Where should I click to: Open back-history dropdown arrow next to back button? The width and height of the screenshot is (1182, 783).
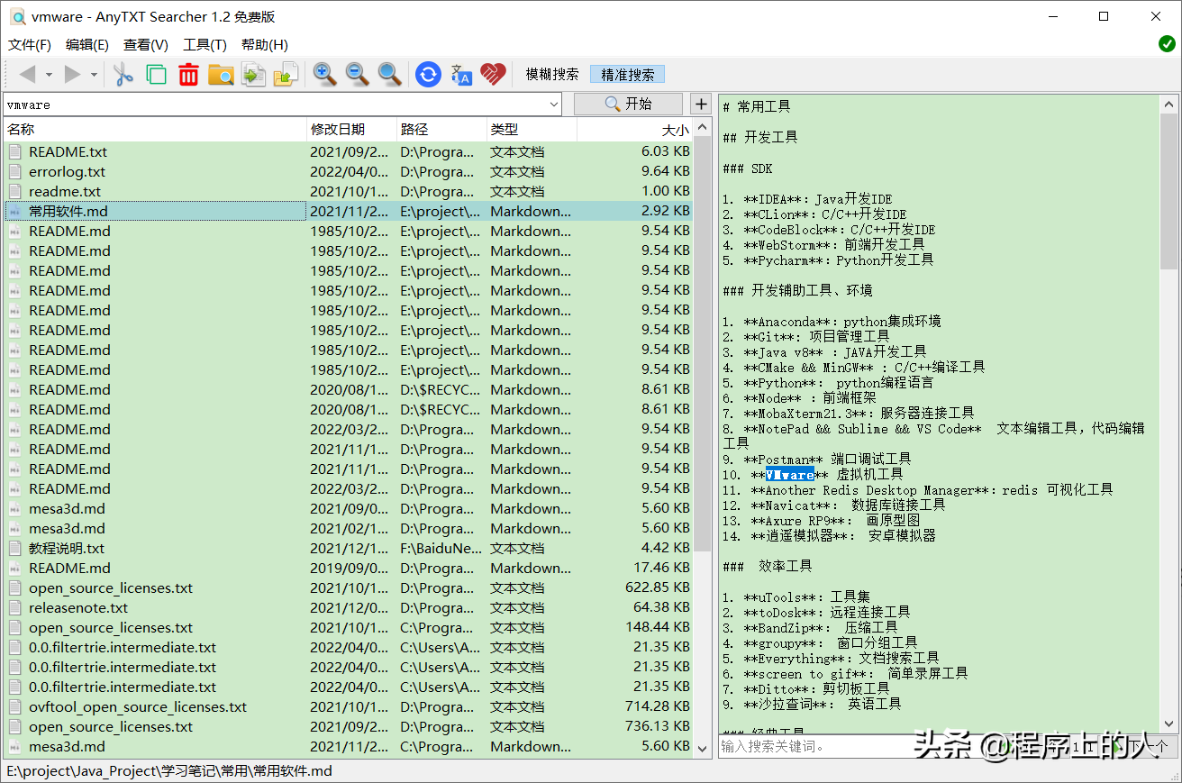tap(49, 75)
